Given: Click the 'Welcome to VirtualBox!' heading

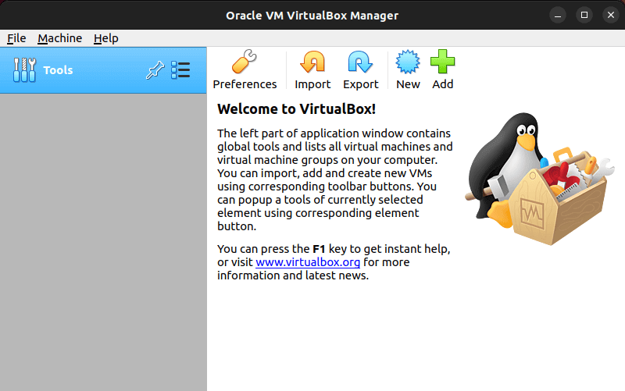Looking at the screenshot, I should (297, 108).
